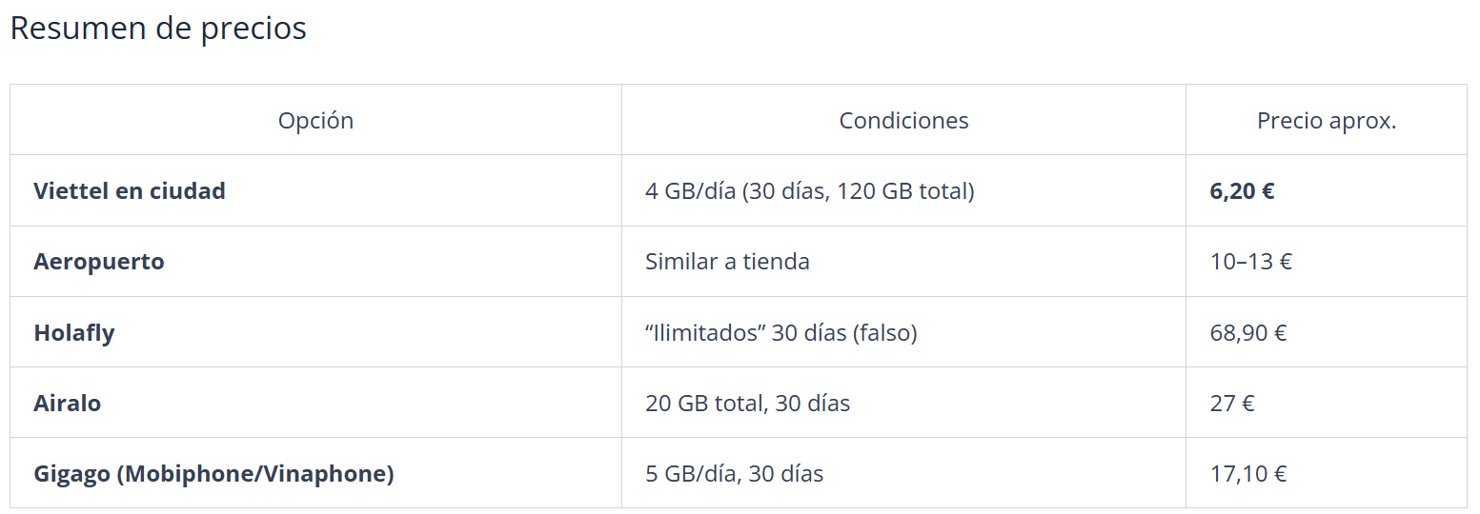Image resolution: width=1480 pixels, height=514 pixels.
Task: Click the '27 €' Airalo price
Action: tap(1232, 404)
